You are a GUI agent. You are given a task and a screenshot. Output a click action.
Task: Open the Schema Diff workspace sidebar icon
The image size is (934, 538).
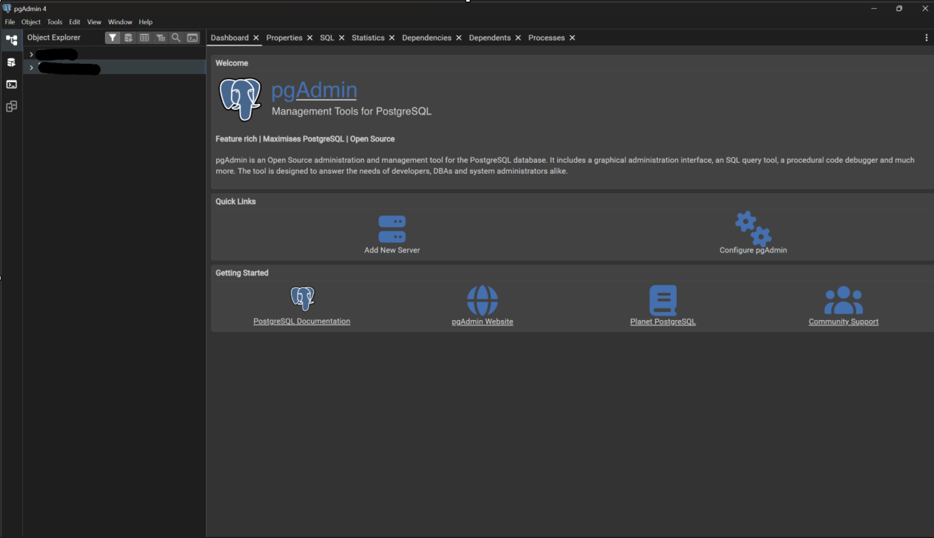[x=11, y=107]
